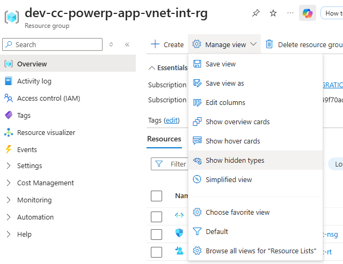Click the Create button

[x=167, y=45]
